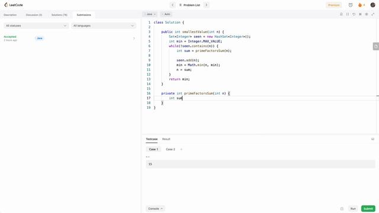Open the notes side tab icon
This screenshot has width=379, height=213.
click(376, 46)
